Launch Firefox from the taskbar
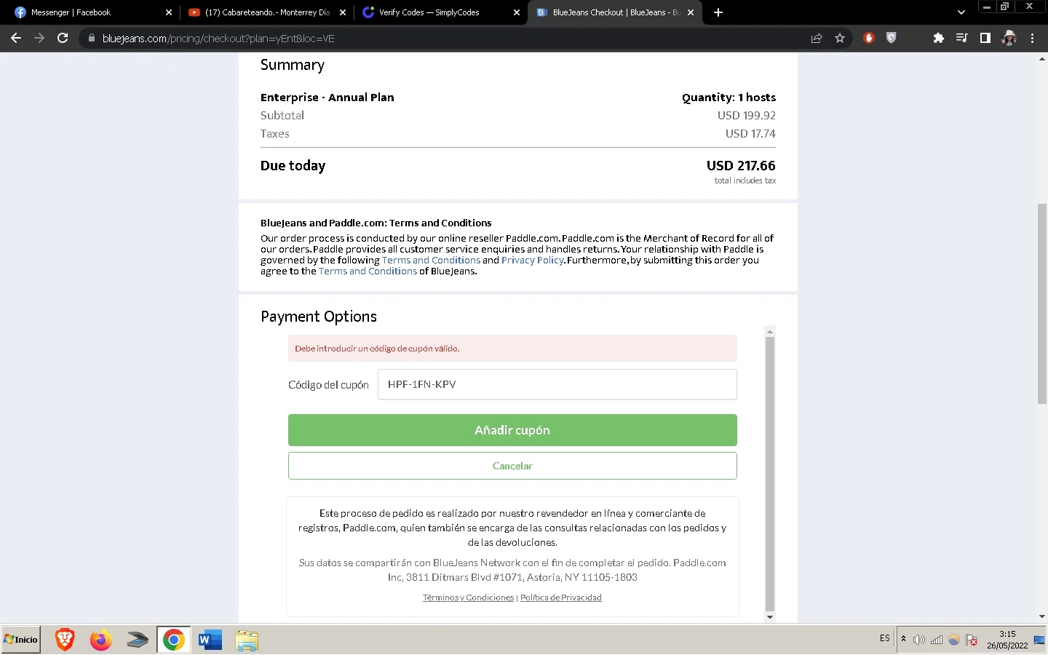 pyautogui.click(x=101, y=640)
